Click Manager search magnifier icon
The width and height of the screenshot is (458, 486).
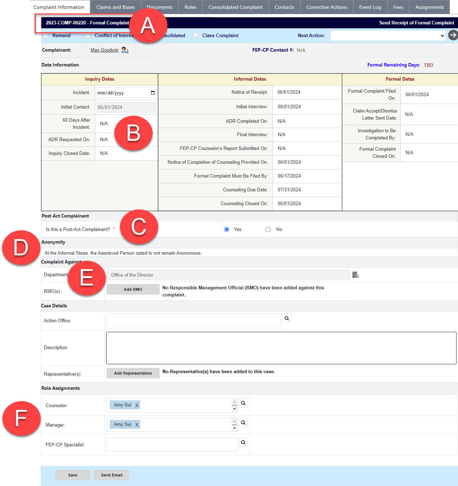(x=243, y=423)
